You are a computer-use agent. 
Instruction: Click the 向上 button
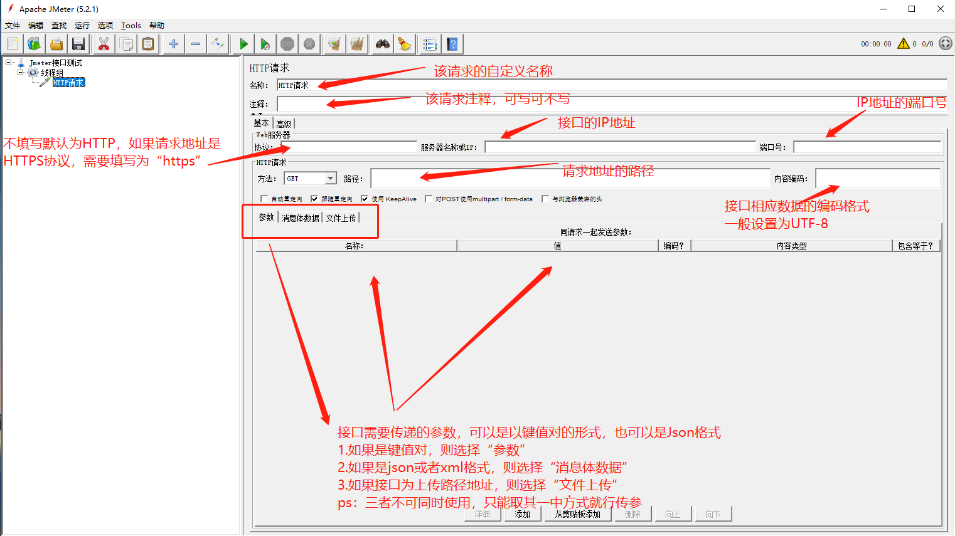673,514
